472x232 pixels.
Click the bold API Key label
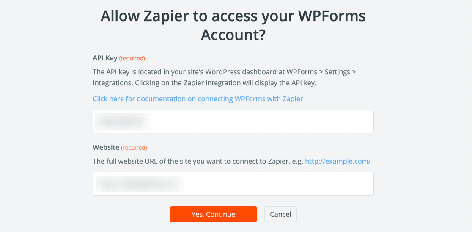click(104, 58)
